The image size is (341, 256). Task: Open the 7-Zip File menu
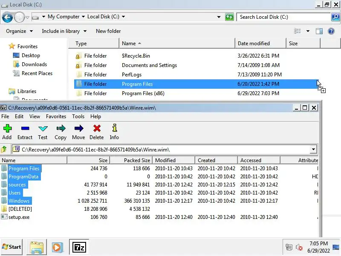pos(5,116)
